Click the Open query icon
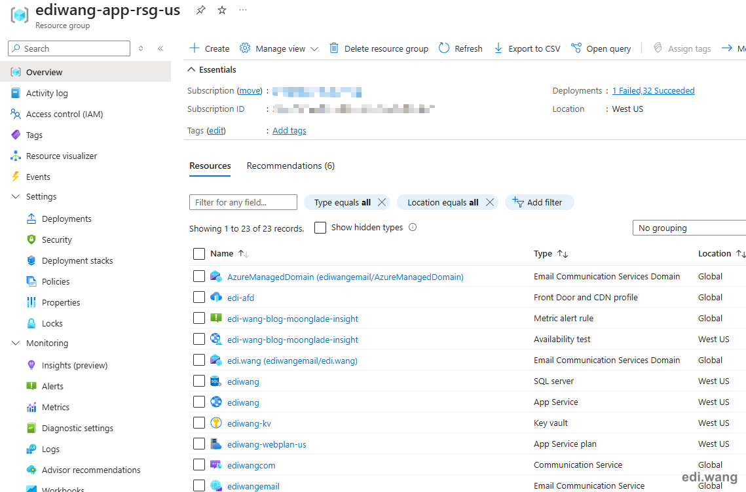746x492 pixels. coord(576,48)
